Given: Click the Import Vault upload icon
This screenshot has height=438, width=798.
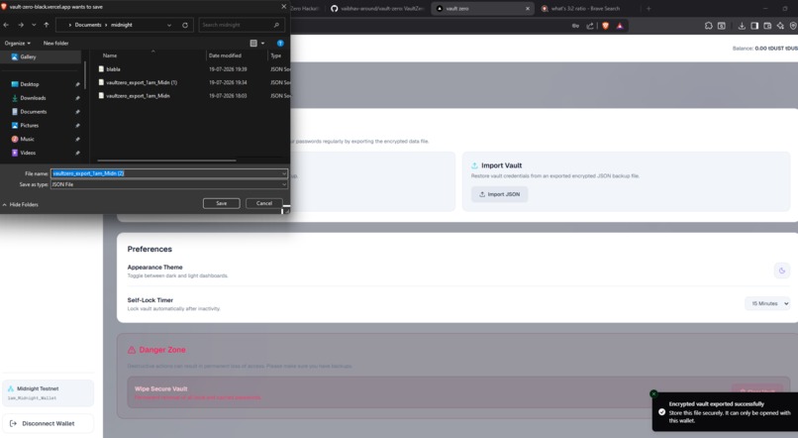Looking at the screenshot, I should coord(474,166).
